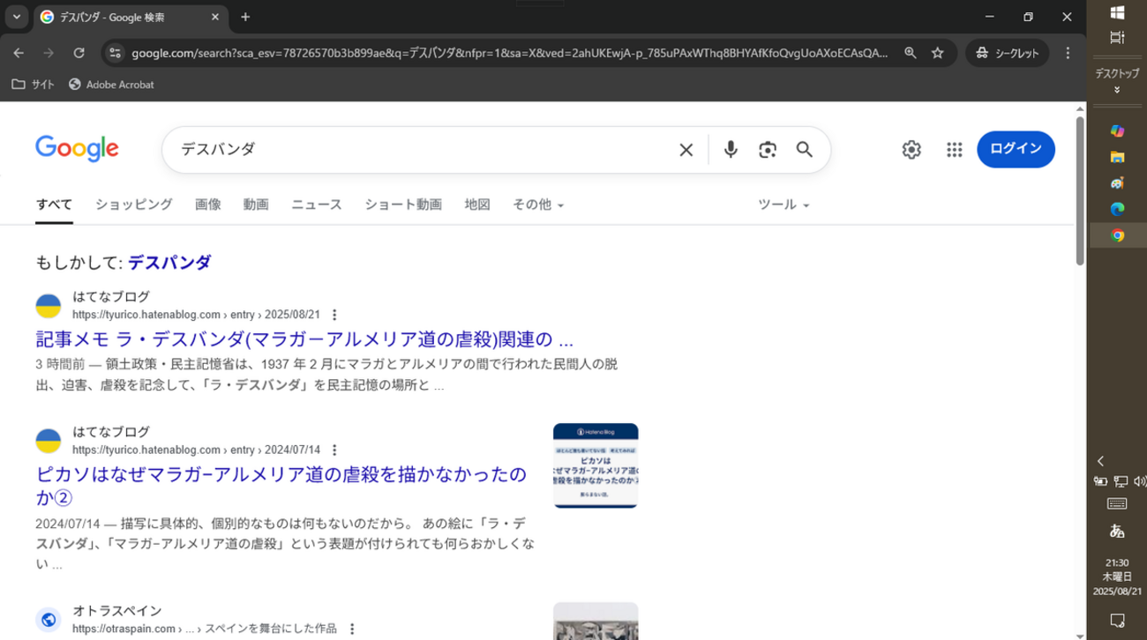Toggle the Japanese IME あ indicator
Viewport: 1147px width, 640px height.
pos(1117,531)
